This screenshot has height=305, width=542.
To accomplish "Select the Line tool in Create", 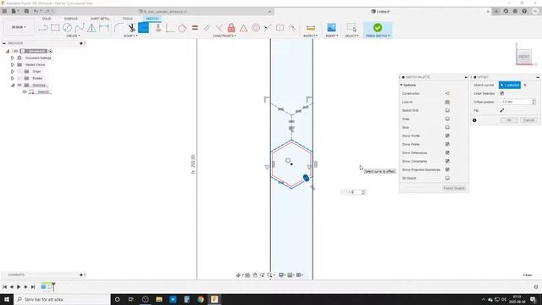I will click(43, 28).
